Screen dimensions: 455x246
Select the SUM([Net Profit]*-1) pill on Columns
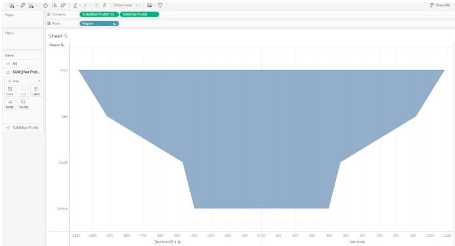coord(99,14)
